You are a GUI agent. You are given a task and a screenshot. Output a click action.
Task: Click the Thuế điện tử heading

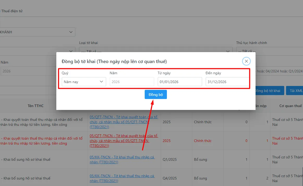[x=11, y=11]
